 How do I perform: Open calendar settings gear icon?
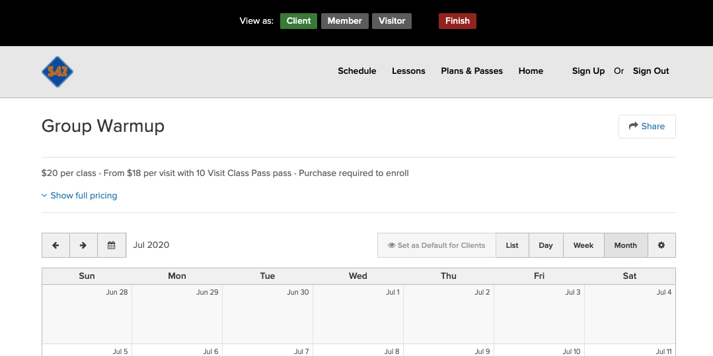[x=661, y=245]
